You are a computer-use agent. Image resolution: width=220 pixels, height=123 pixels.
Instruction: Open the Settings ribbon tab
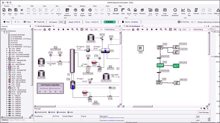coord(82,6)
